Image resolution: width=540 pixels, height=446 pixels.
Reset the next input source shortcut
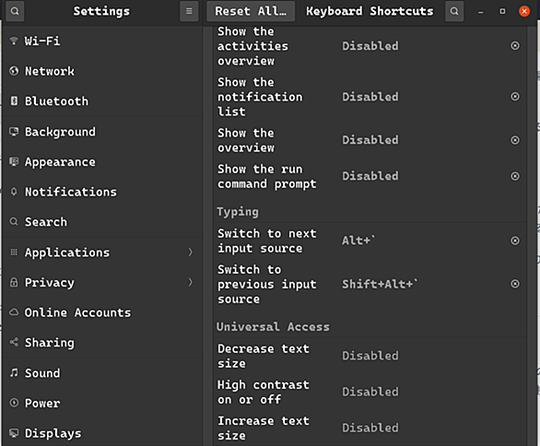515,241
